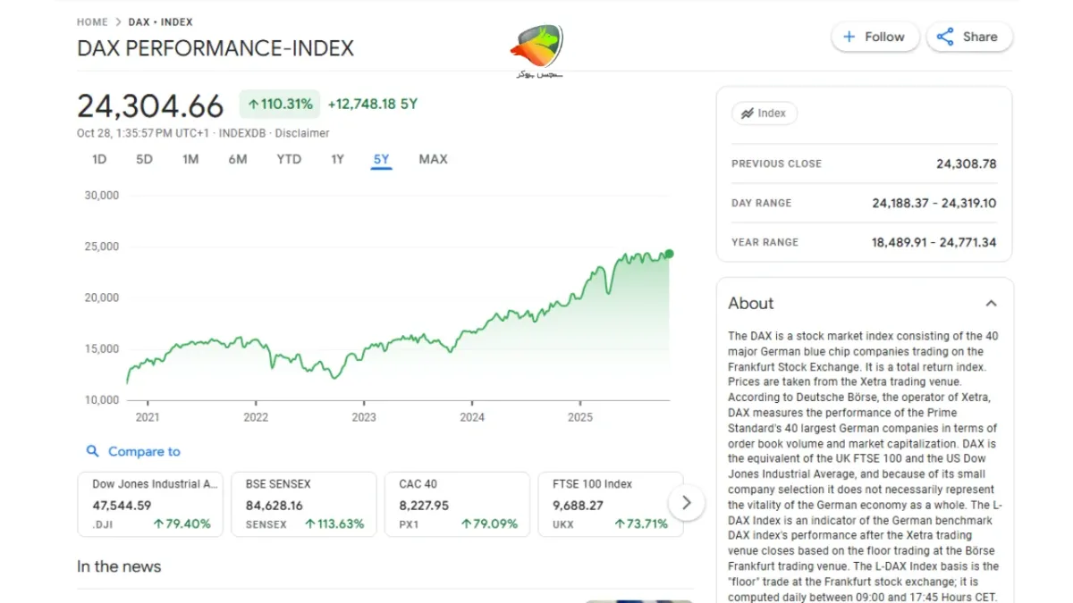Click the PREVIOUS CLOSE value 24,308.78
The image size is (1073, 603).
click(x=966, y=163)
